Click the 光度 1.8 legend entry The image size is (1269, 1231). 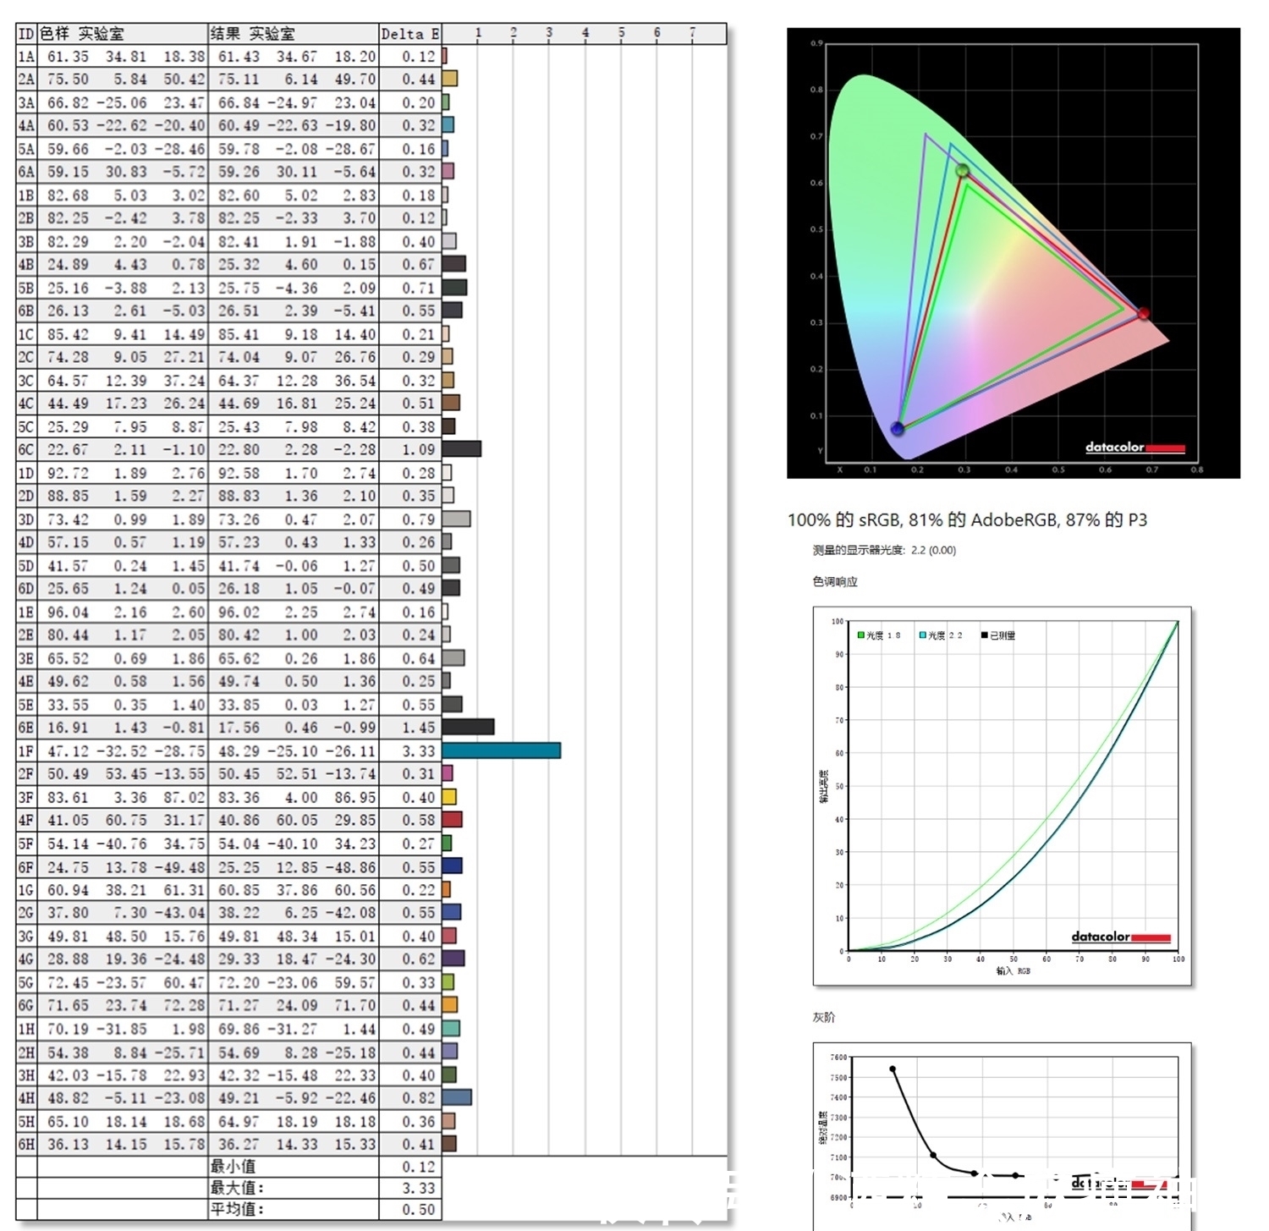click(x=879, y=635)
